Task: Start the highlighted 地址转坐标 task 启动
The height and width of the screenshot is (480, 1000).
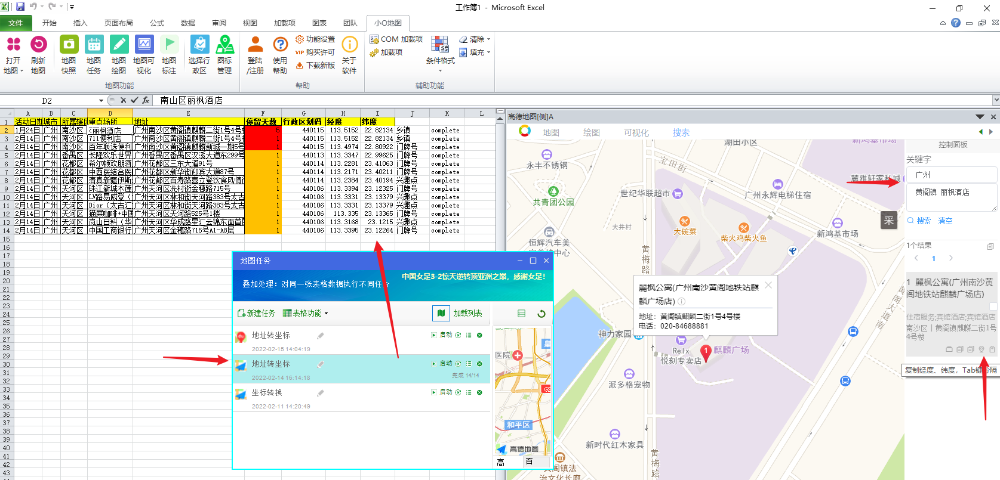Action: (x=442, y=364)
